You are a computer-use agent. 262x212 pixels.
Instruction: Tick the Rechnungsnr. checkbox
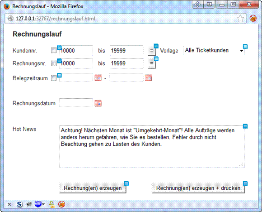point(54,63)
